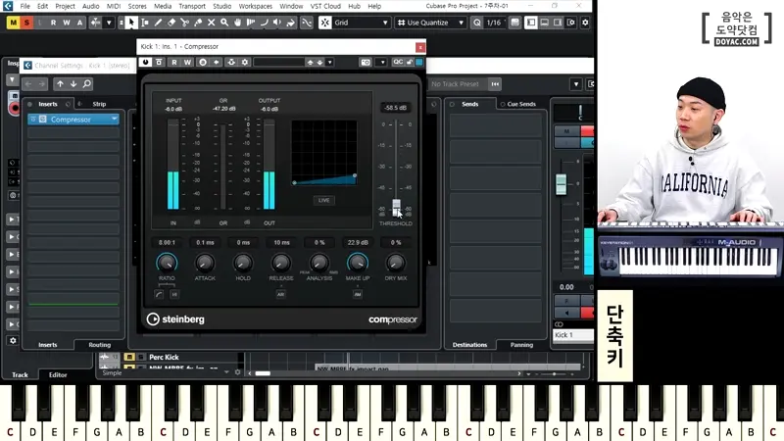Image resolution: width=784 pixels, height=441 pixels.
Task: Enable Write automation in Compressor window
Action: click(187, 62)
